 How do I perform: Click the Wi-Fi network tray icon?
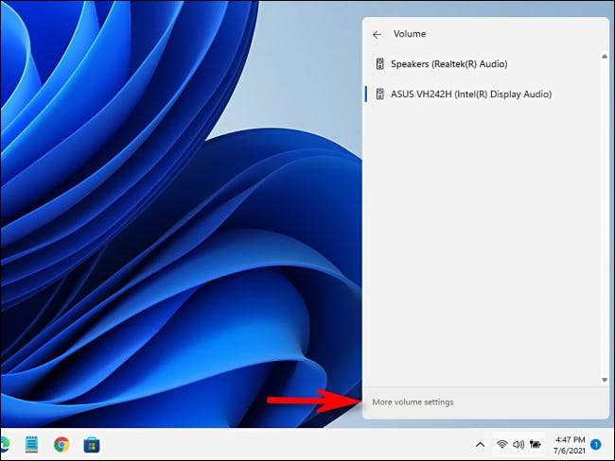coord(501,444)
